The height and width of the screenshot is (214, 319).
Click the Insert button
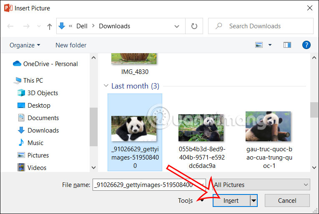click(231, 201)
